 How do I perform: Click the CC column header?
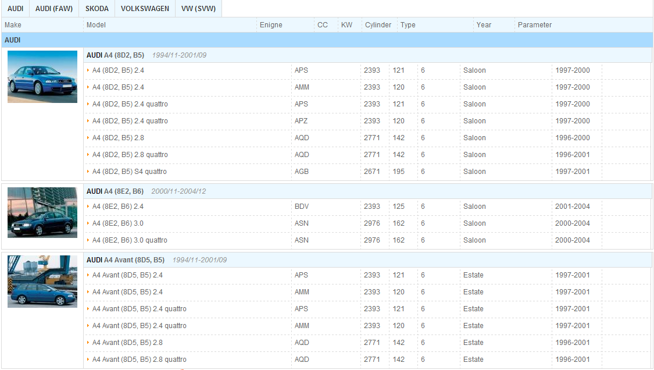coord(323,25)
